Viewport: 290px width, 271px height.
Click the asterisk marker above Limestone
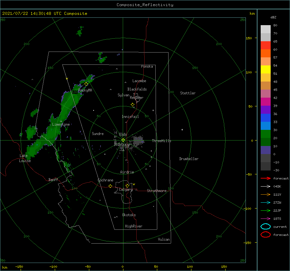click(61, 121)
